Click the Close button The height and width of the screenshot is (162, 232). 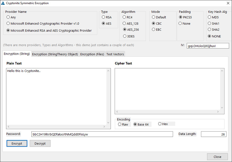click(x=217, y=157)
